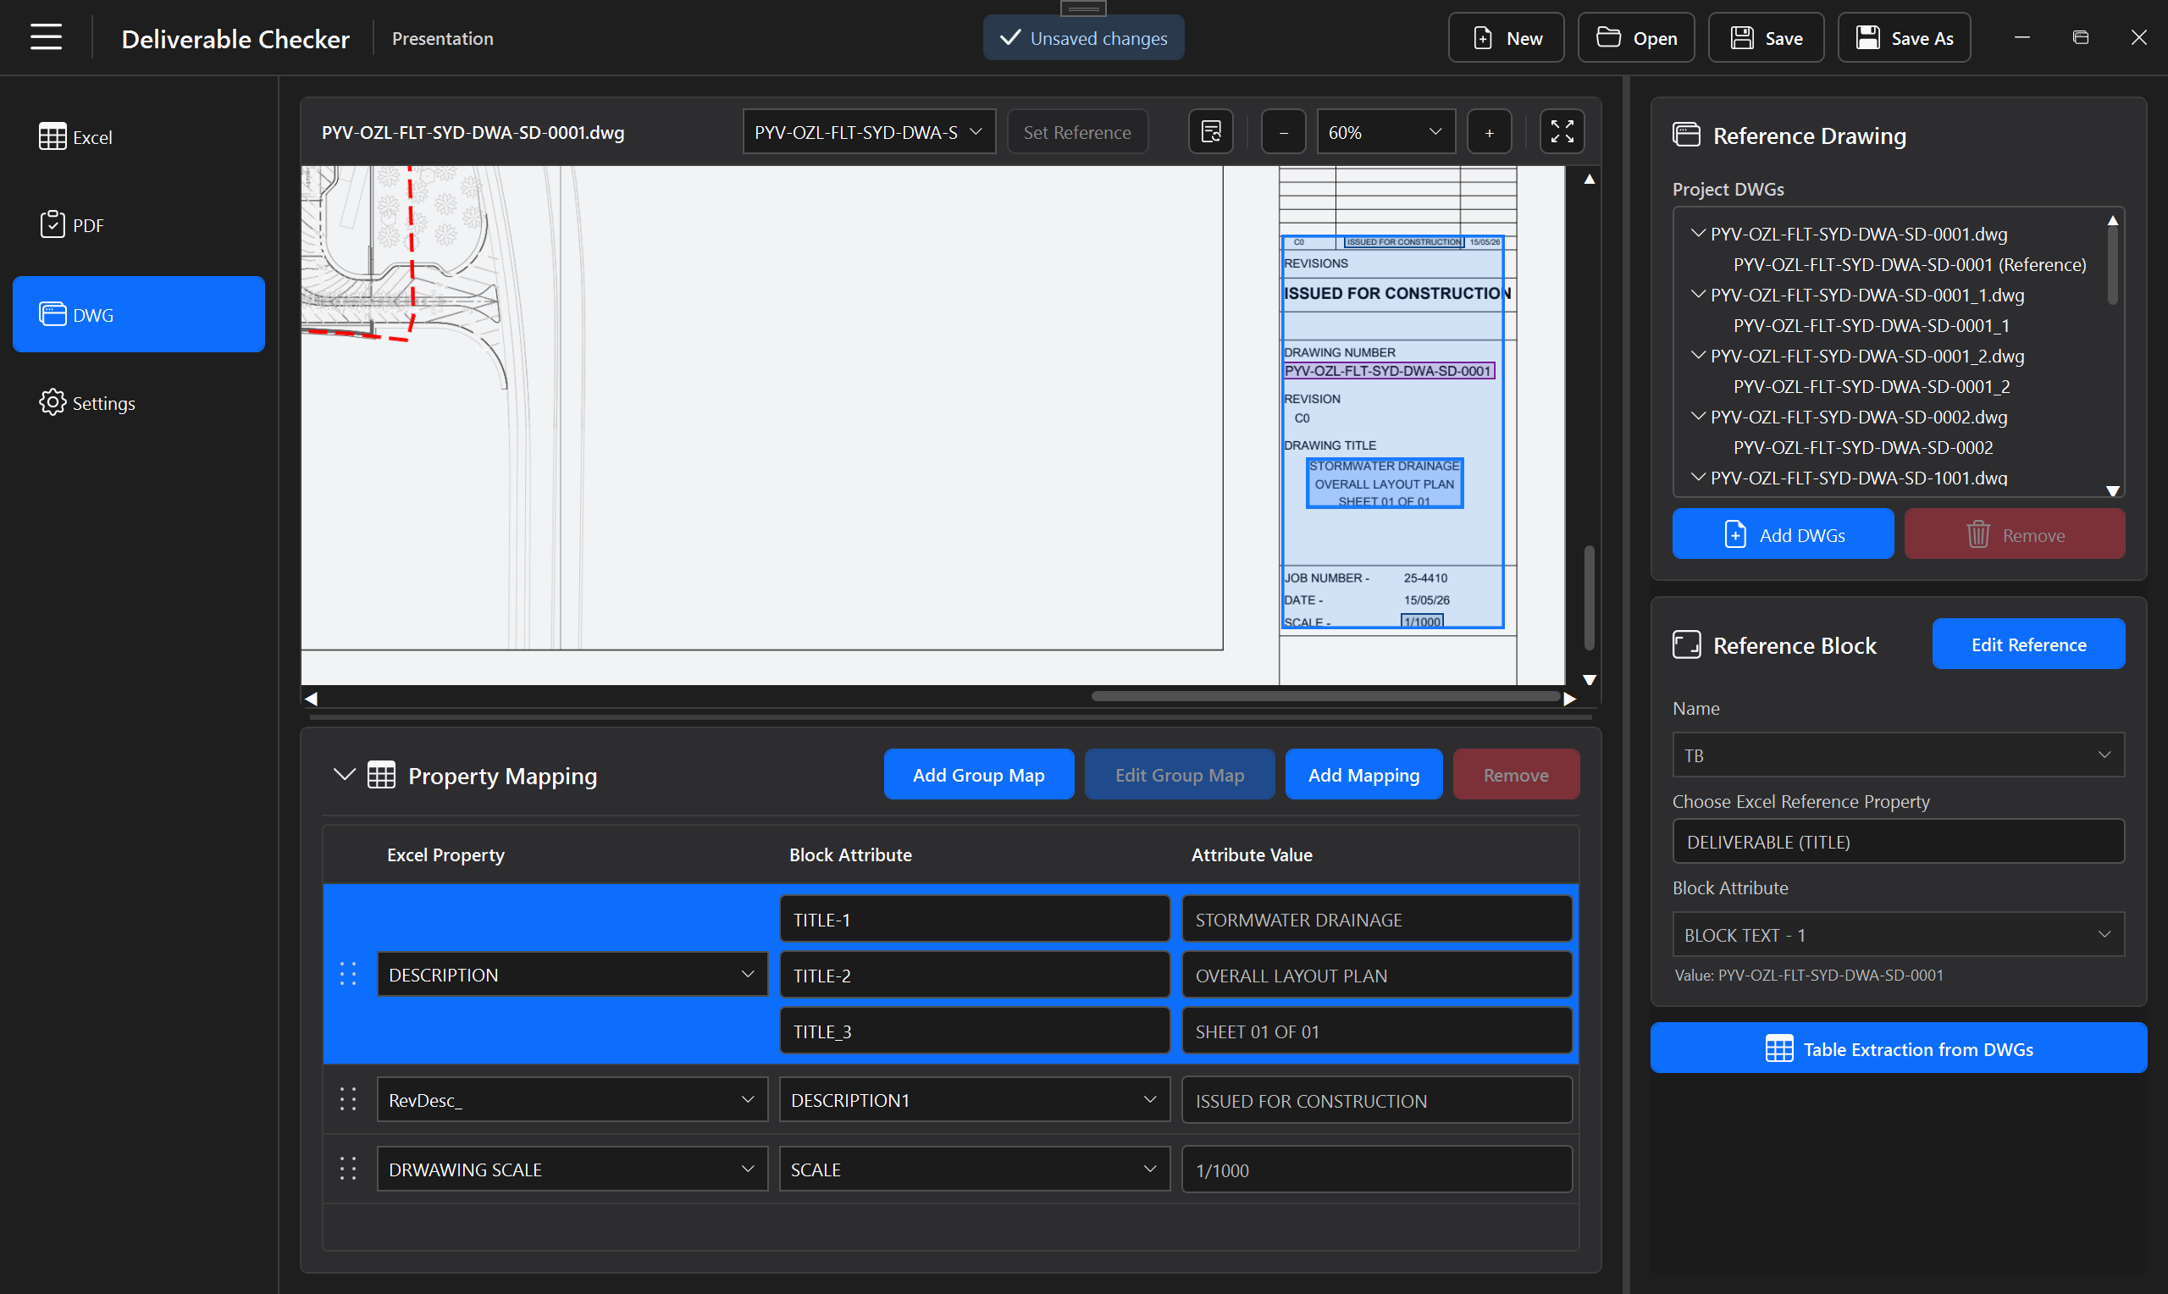The height and width of the screenshot is (1294, 2168).
Task: Click drag handle of DESCRIPTION row
Action: coord(348,974)
